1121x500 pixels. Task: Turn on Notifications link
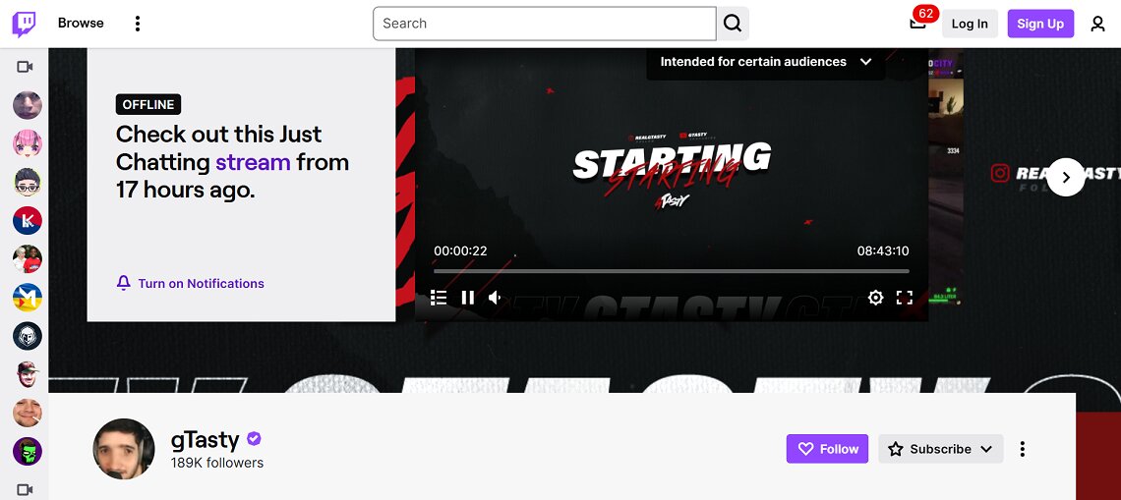click(x=201, y=284)
